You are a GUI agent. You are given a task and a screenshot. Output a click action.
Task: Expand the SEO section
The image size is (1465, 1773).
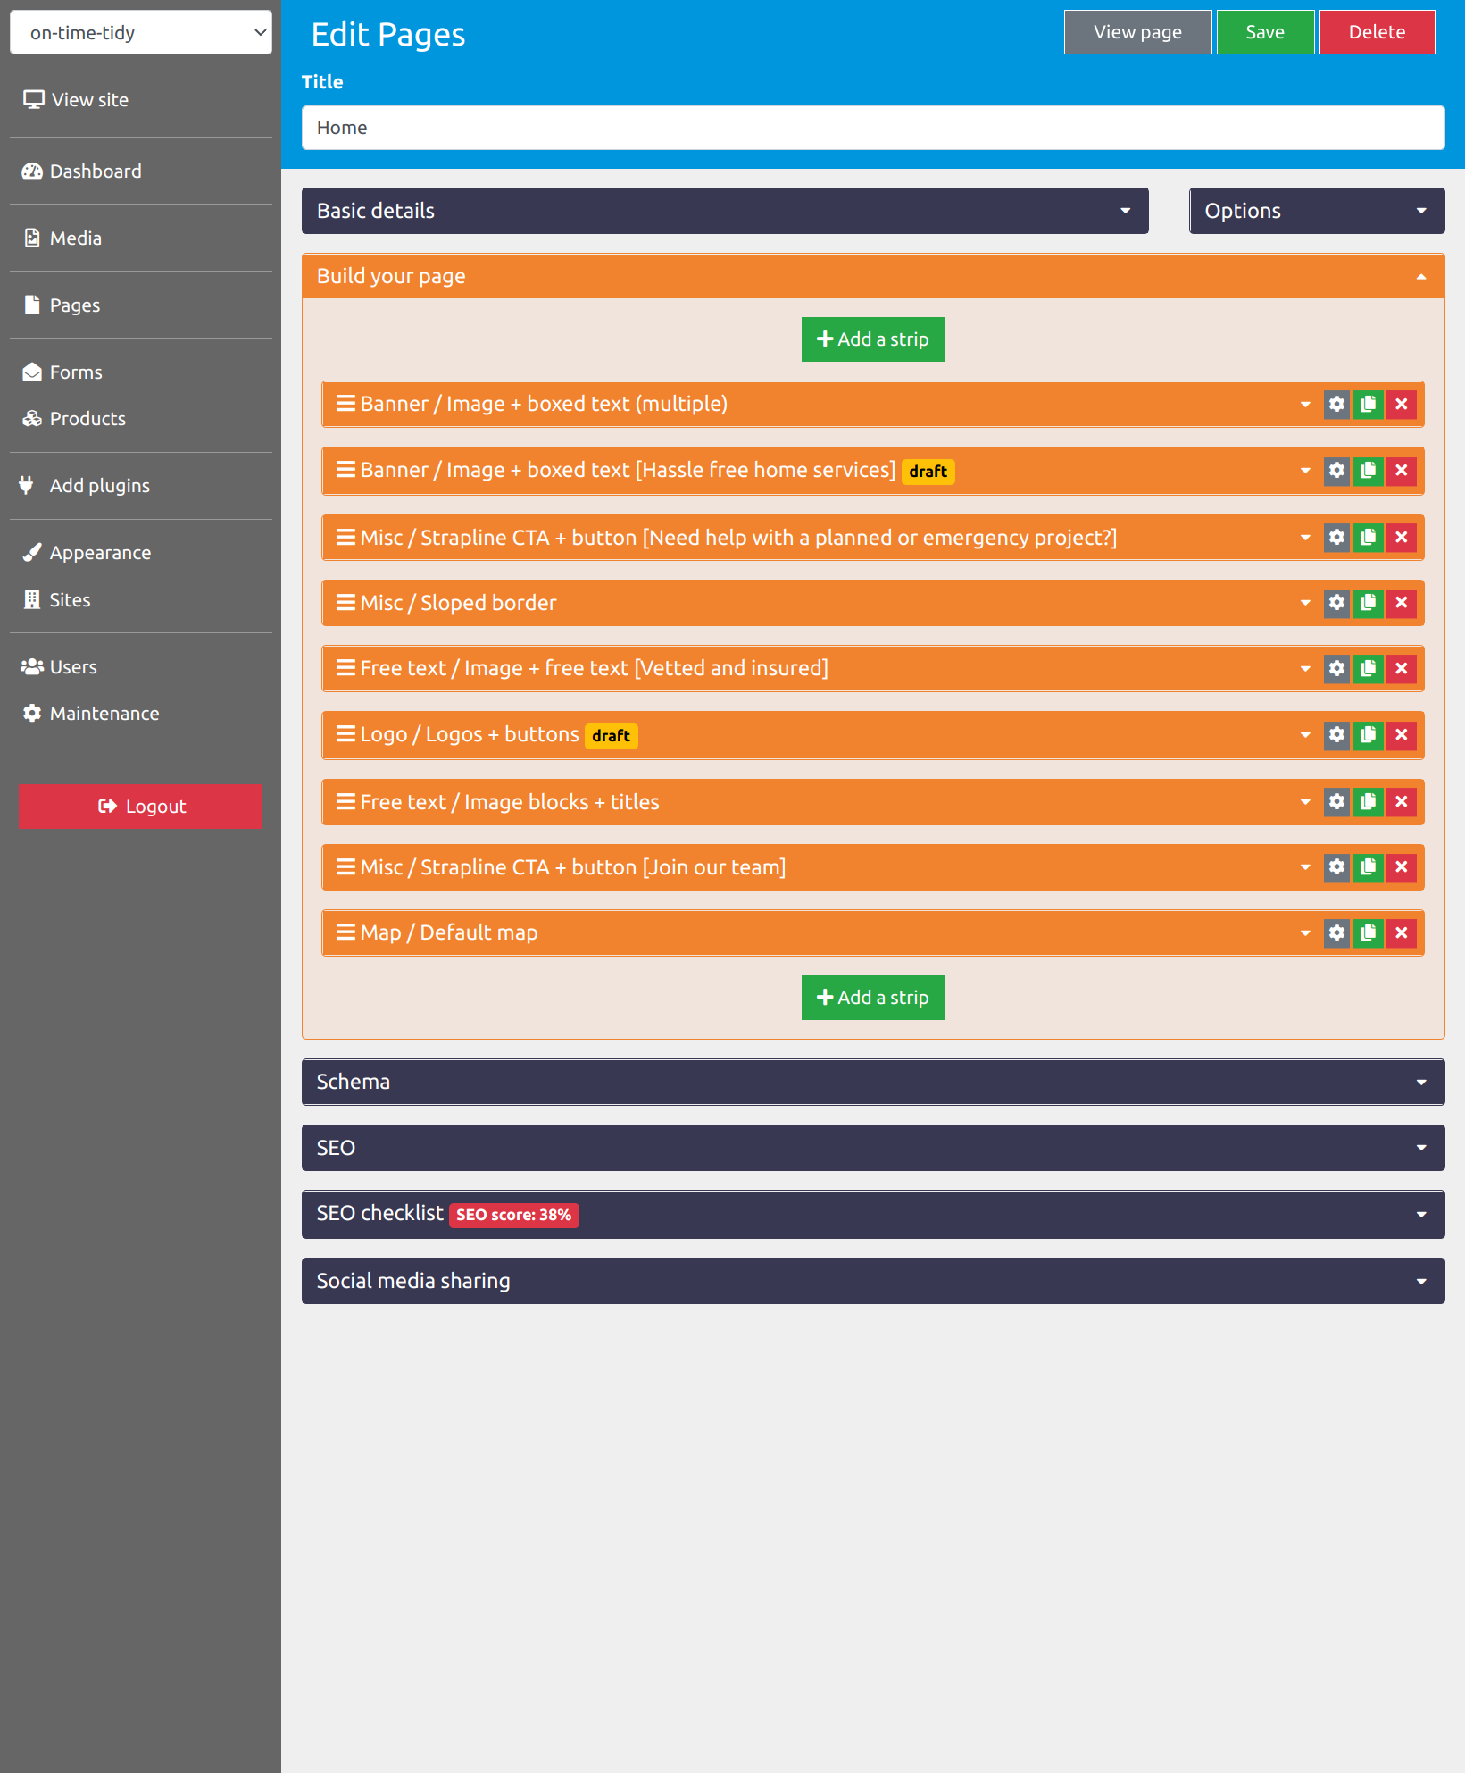coord(873,1148)
